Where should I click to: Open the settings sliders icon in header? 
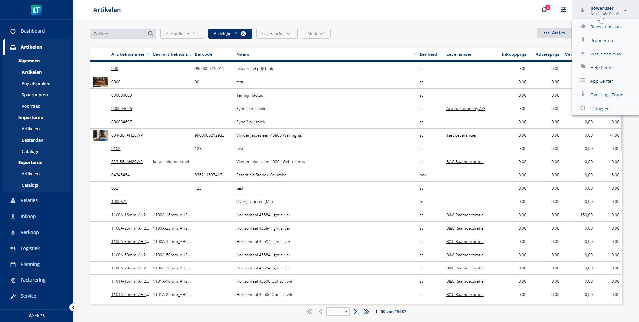563,10
